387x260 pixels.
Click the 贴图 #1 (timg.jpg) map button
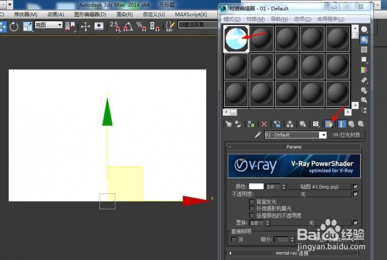pos(319,187)
